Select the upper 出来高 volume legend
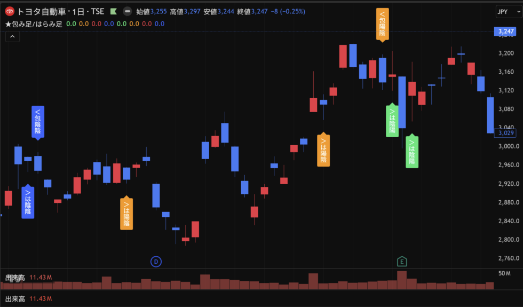The width and height of the screenshot is (523, 307). 15,278
